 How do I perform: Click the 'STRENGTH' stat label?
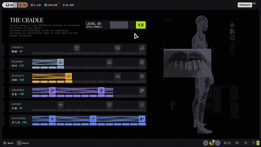click(17, 48)
